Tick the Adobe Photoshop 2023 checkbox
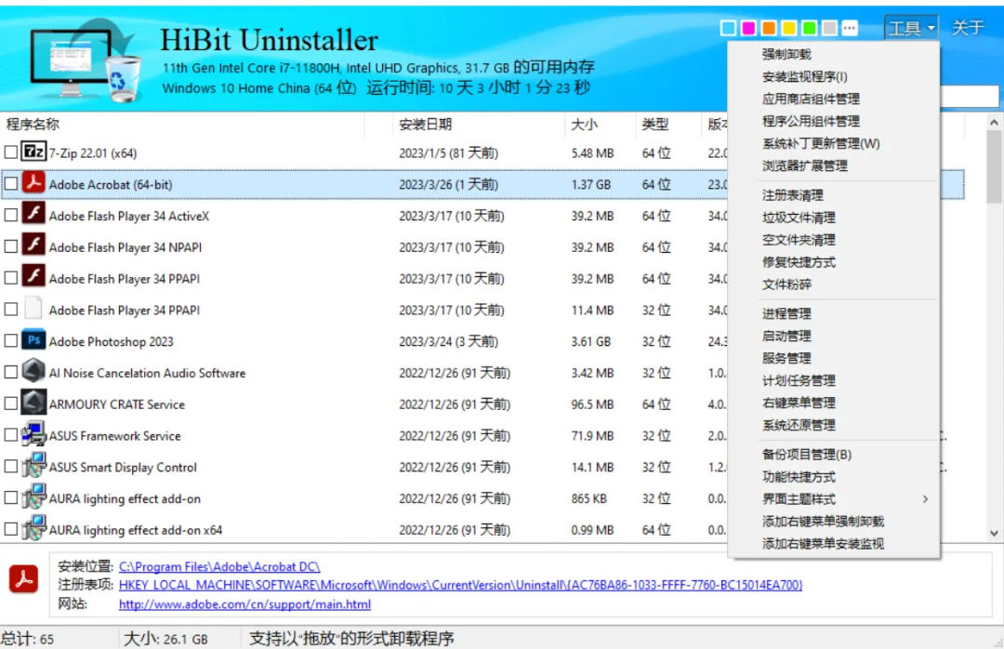This screenshot has width=1004, height=649. click(11, 341)
